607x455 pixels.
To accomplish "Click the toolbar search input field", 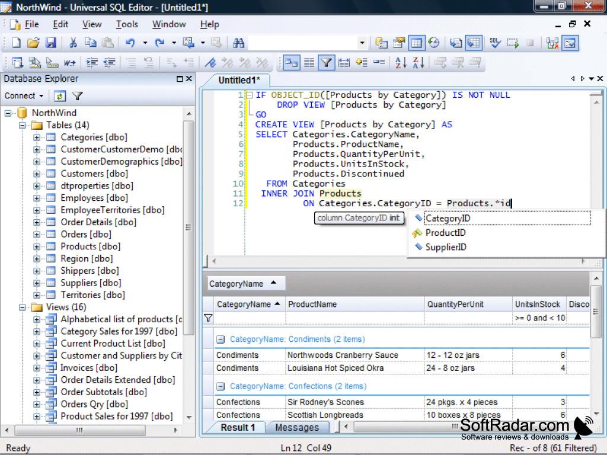I will pyautogui.click(x=303, y=43).
